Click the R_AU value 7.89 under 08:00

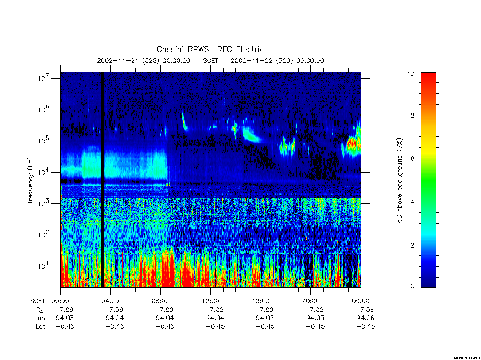coord(166,309)
